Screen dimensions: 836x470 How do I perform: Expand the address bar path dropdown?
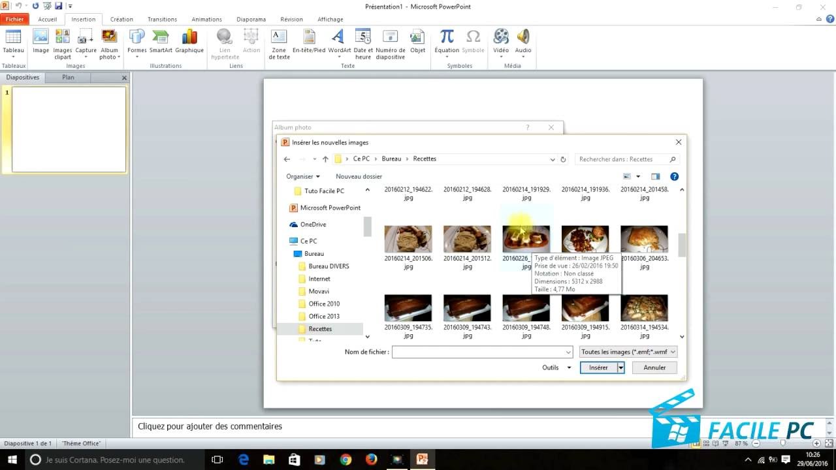[553, 159]
